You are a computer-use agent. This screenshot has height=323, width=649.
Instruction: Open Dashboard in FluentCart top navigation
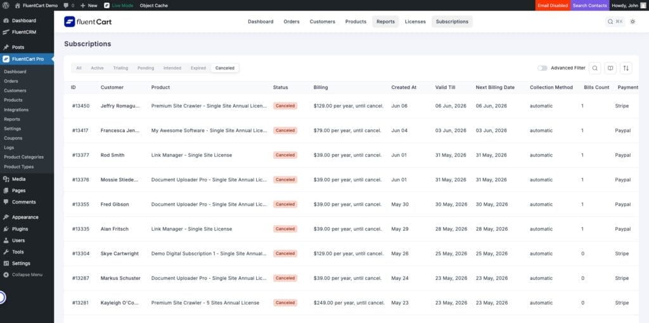260,21
